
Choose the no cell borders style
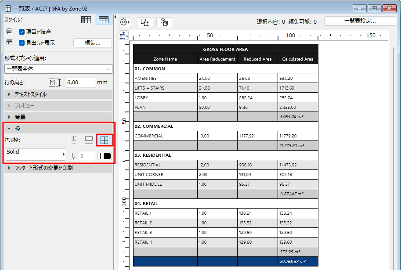(73, 140)
